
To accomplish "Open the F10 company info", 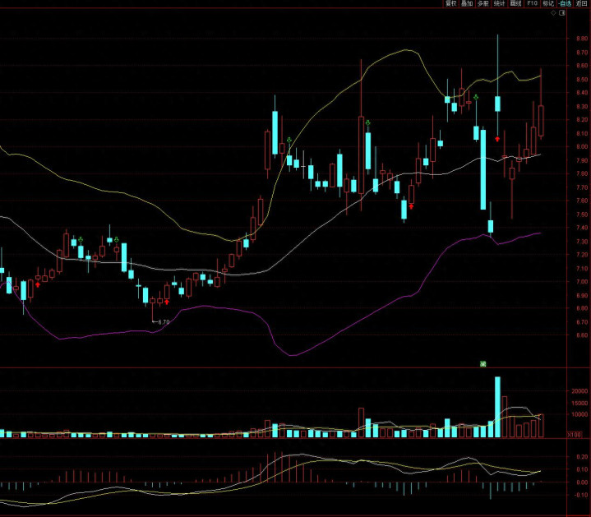I will click(532, 3).
